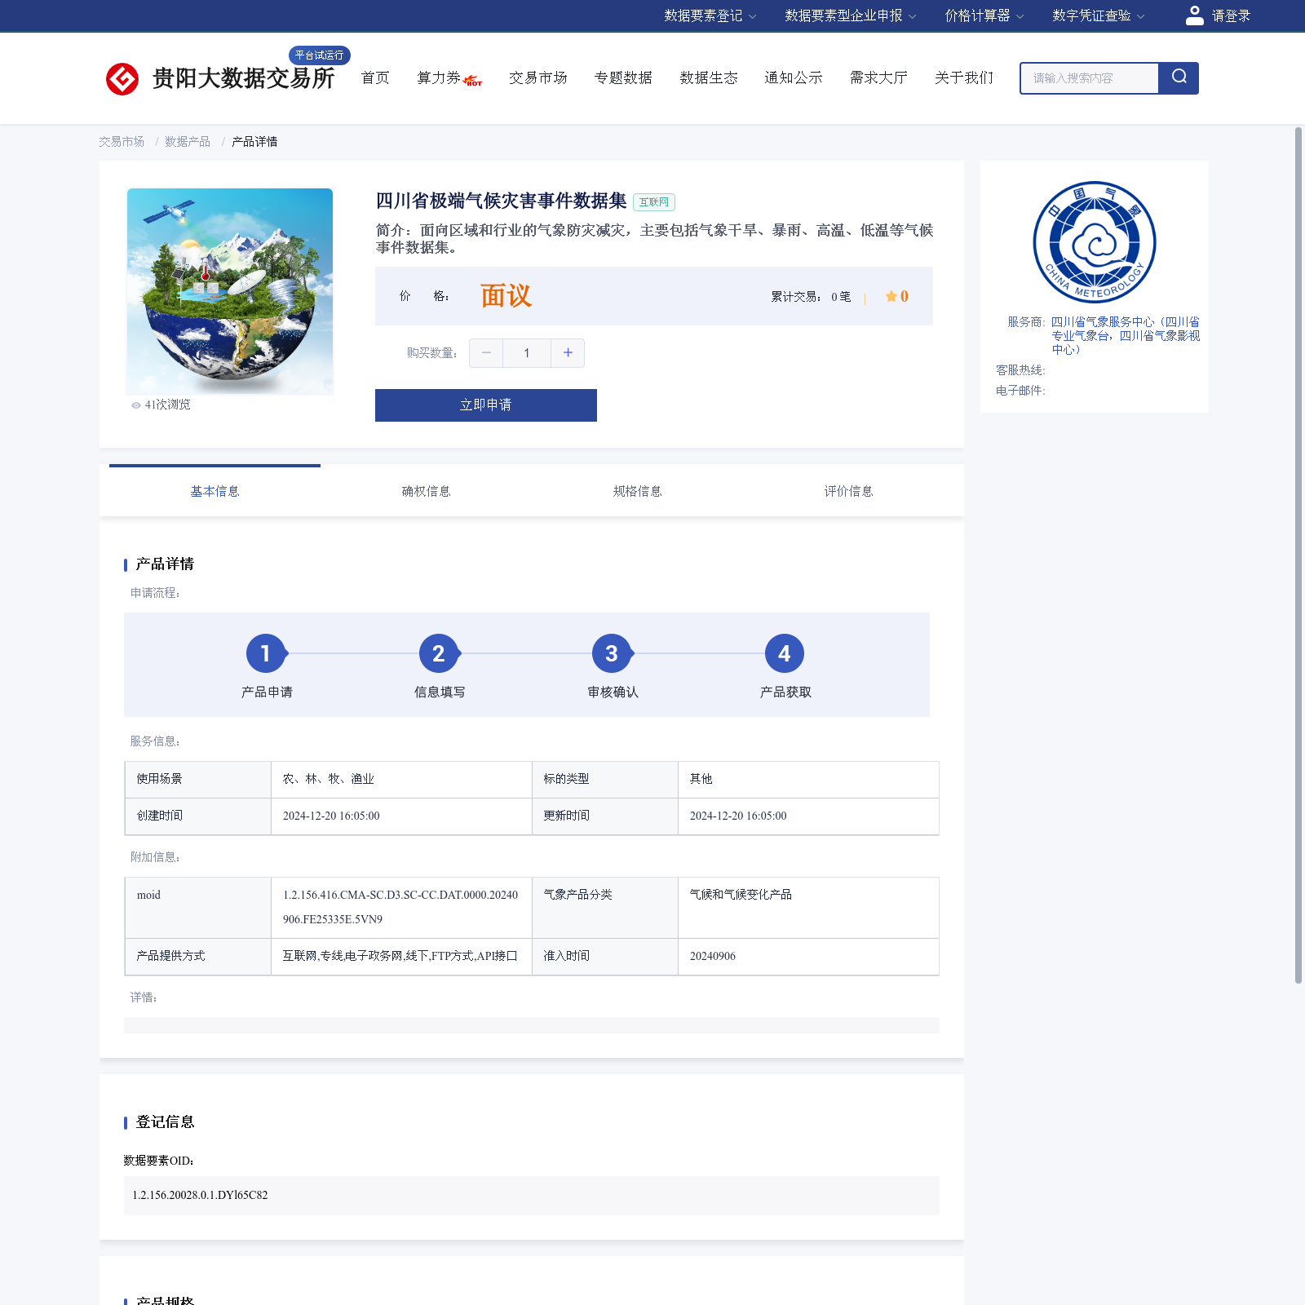Switch to the 基本信息 tab
Image resolution: width=1305 pixels, height=1305 pixels.
[x=215, y=491]
